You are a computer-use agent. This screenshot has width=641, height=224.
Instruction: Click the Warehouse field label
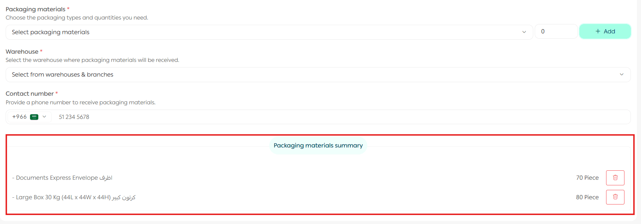point(22,52)
